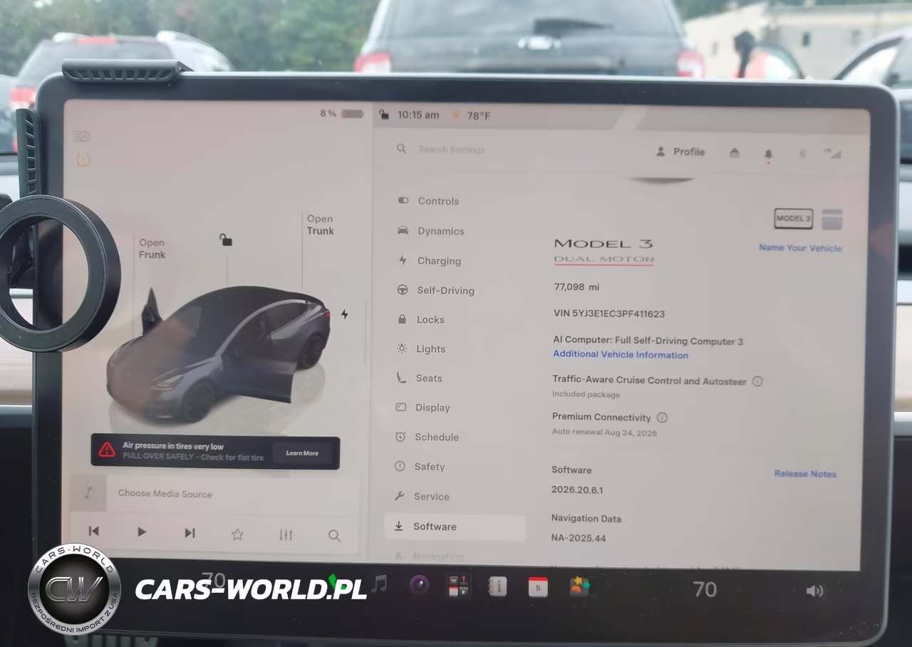Select the Software menu item
This screenshot has height=647, width=912.
coord(455,527)
